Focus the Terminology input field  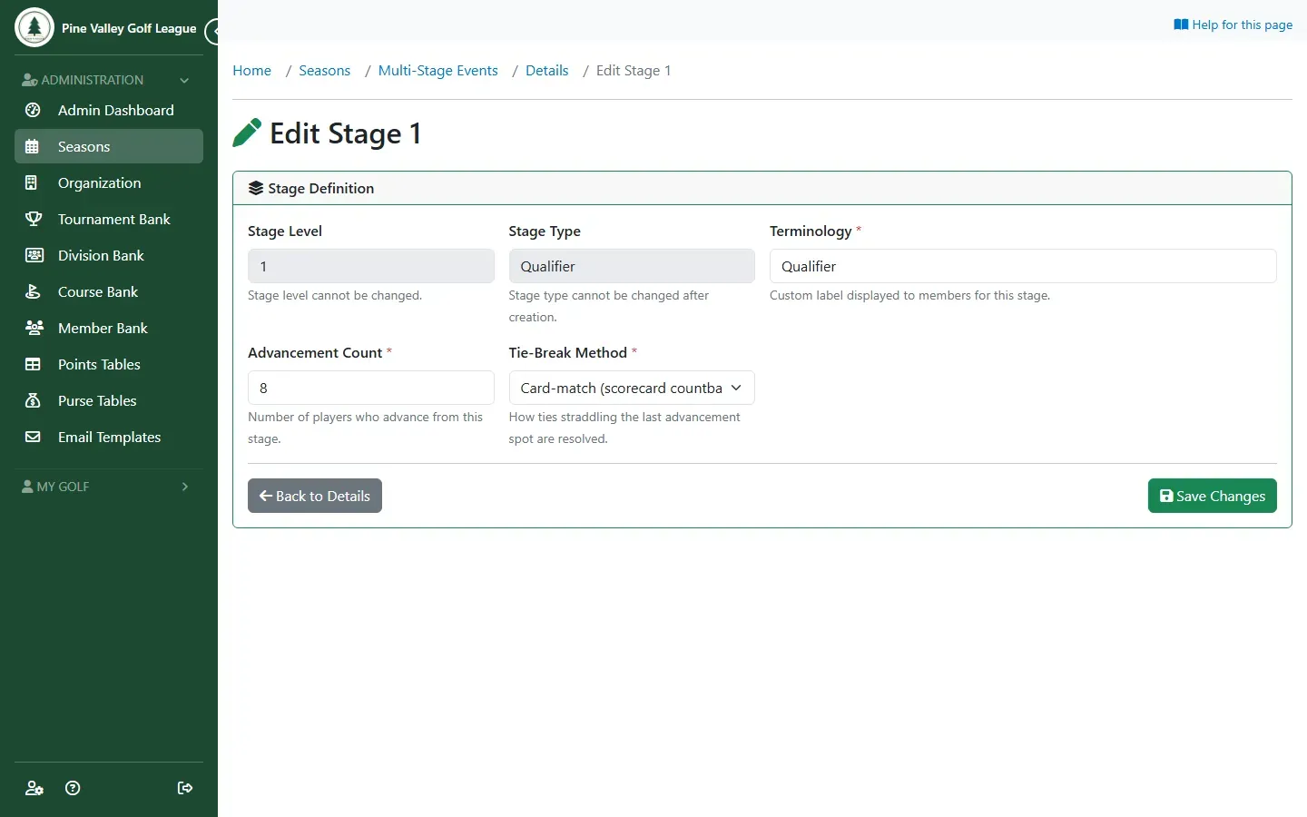1023,266
